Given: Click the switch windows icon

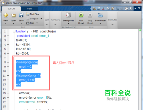Looking at the screenshot, I should click(127, 9).
